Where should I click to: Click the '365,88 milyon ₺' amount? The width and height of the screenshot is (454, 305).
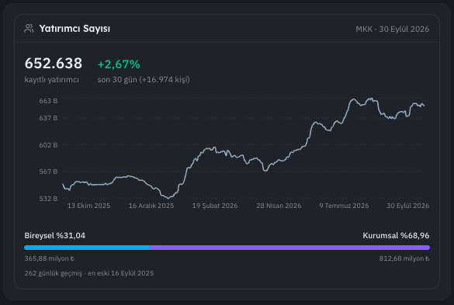pos(50,258)
